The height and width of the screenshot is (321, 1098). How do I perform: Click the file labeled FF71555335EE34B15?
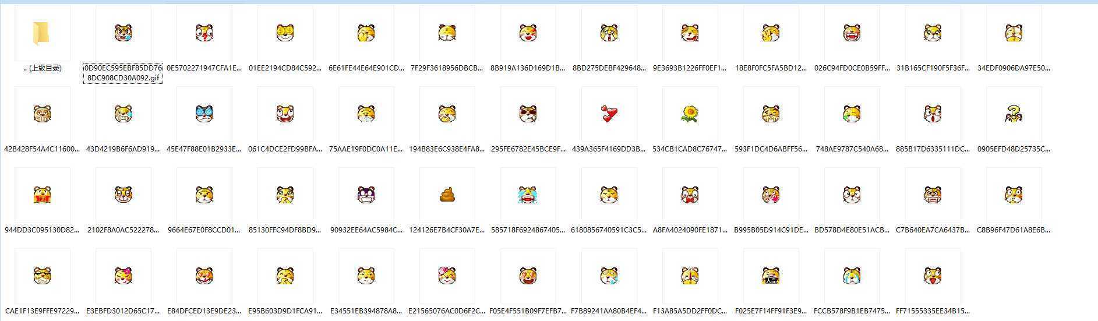coord(933,276)
